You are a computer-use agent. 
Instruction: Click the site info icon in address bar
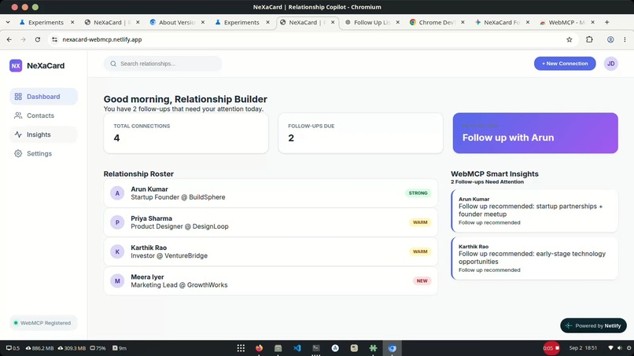pos(54,39)
